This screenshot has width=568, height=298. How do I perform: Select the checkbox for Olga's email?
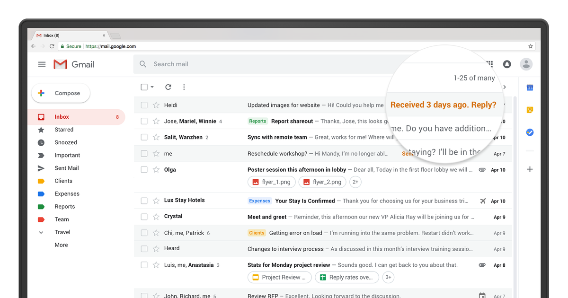click(144, 170)
